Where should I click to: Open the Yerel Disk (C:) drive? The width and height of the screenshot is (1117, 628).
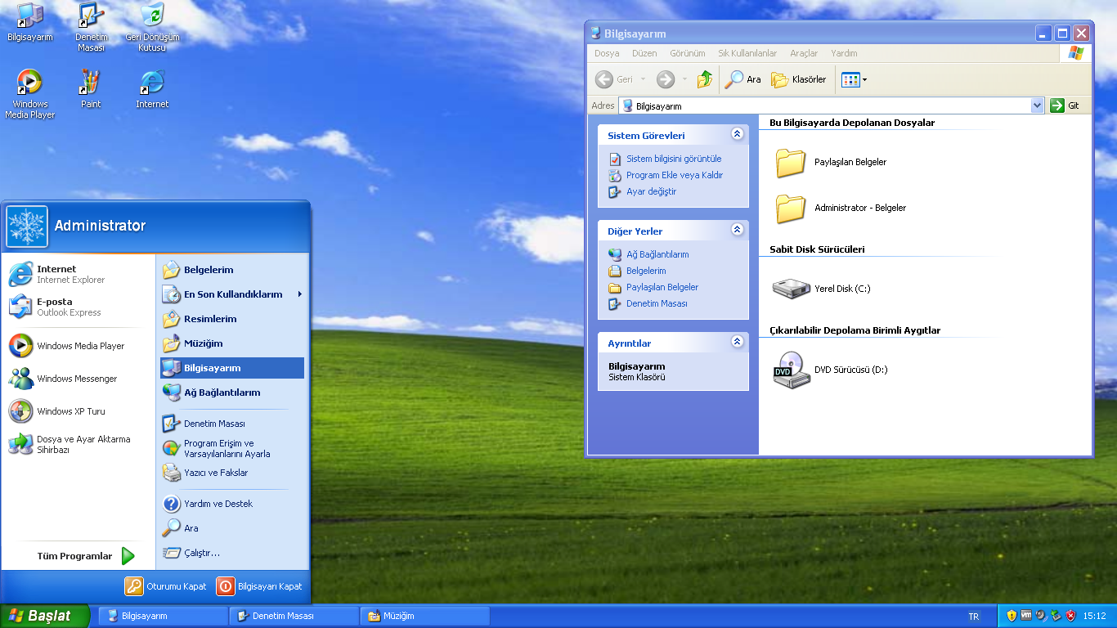point(792,289)
